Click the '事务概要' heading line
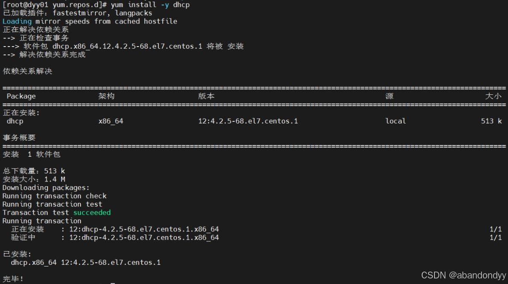 click(19, 138)
